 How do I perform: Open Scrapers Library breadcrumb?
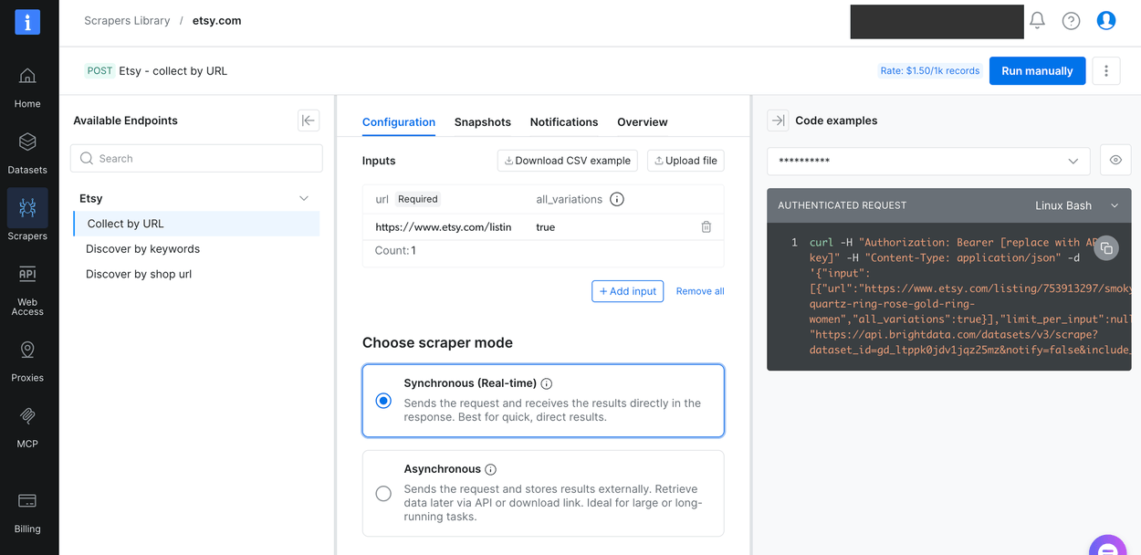[x=127, y=20]
